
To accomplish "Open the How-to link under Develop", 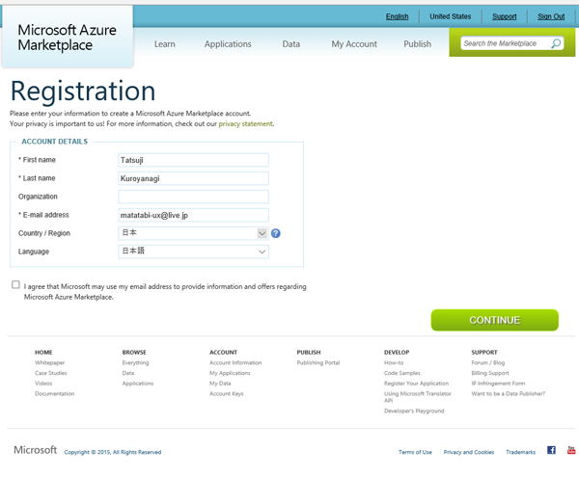I will click(394, 362).
